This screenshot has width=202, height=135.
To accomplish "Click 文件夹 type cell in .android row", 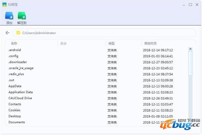I will click(x=112, y=50).
